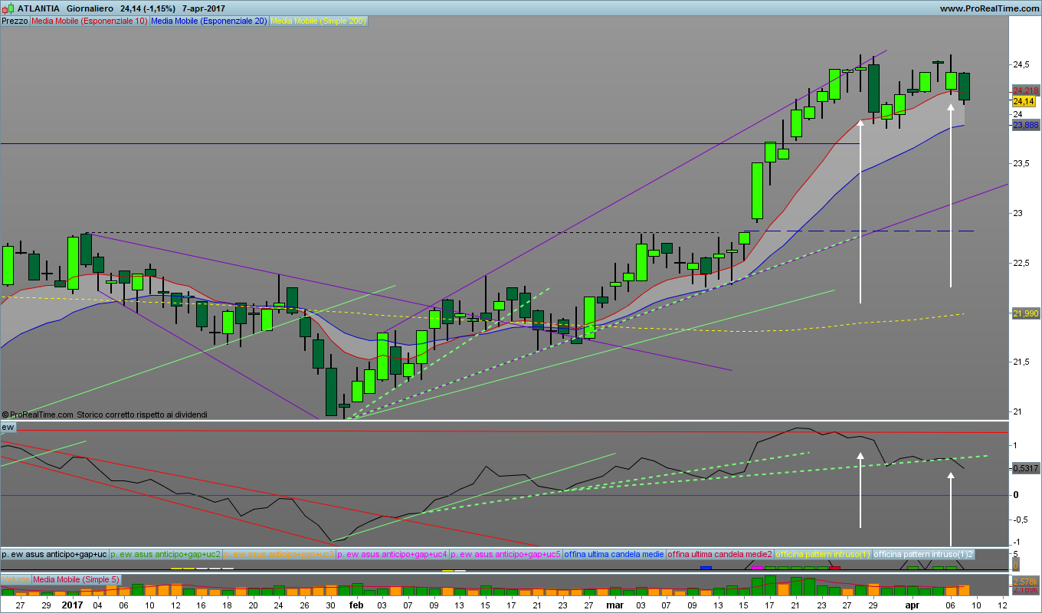
Task: Select the 'officina pattern intruso(1)' label
Action: pos(823,553)
